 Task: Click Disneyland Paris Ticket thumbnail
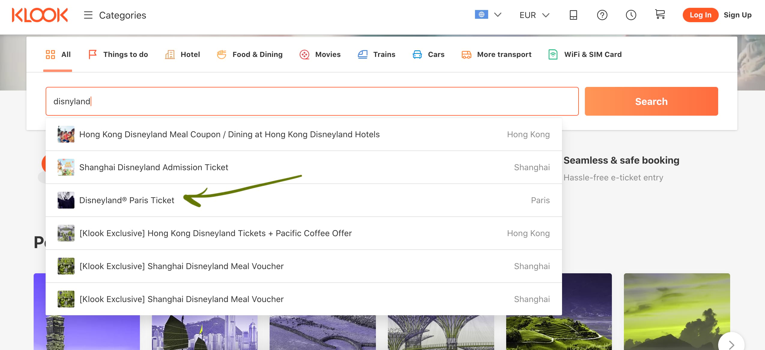(66, 200)
